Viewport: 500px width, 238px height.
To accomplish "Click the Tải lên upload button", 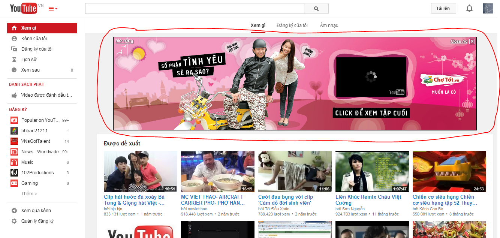I will pyautogui.click(x=443, y=8).
